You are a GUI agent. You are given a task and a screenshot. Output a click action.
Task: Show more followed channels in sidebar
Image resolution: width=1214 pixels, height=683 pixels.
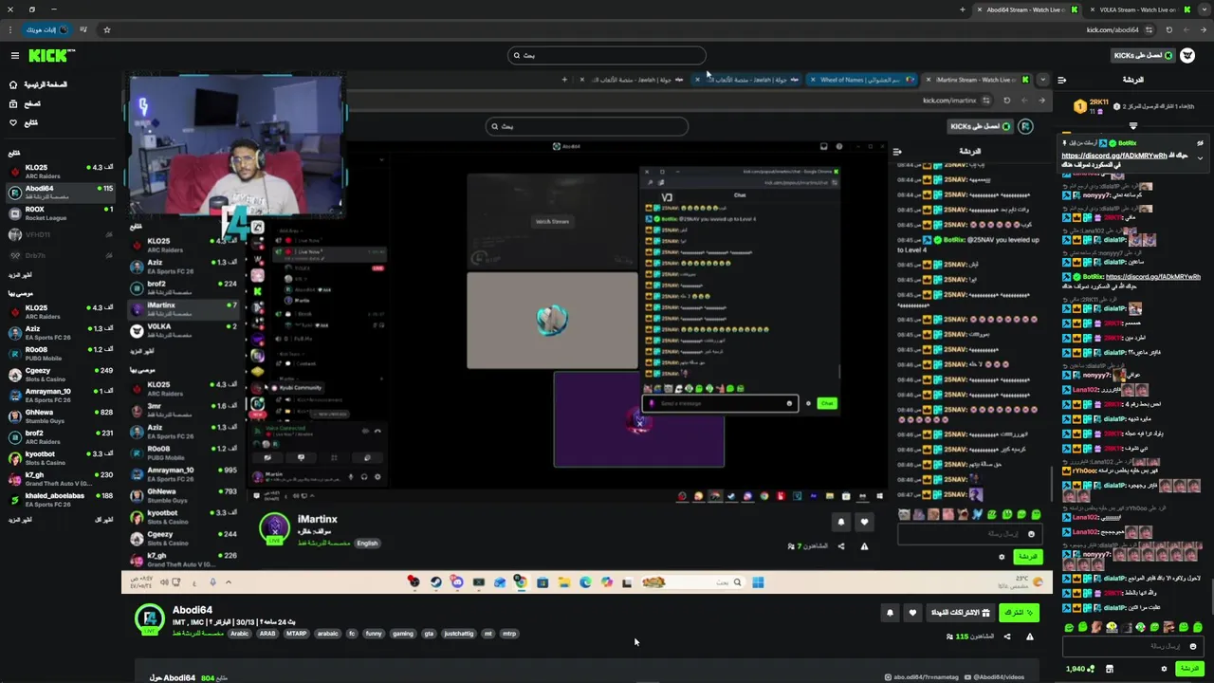[20, 275]
